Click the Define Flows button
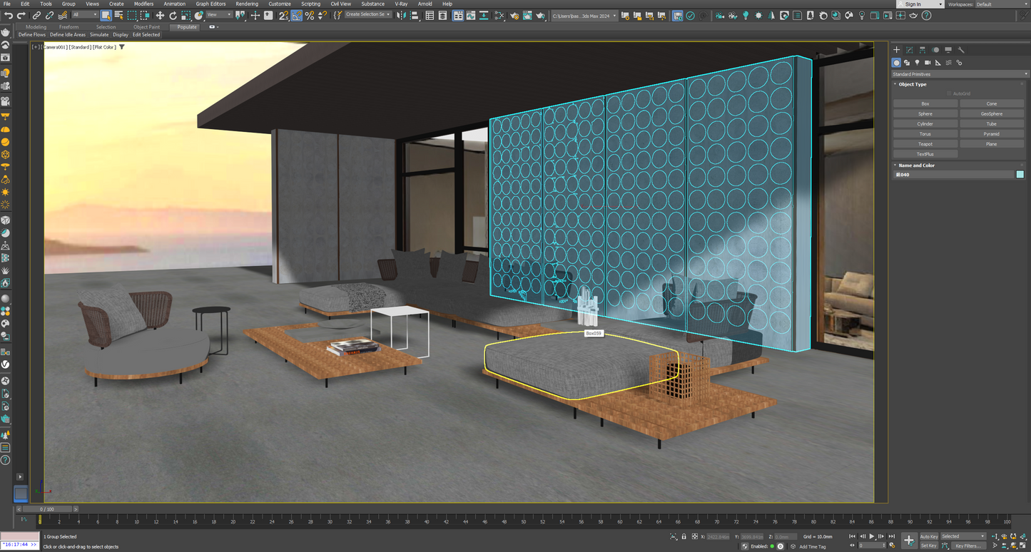 (x=31, y=34)
